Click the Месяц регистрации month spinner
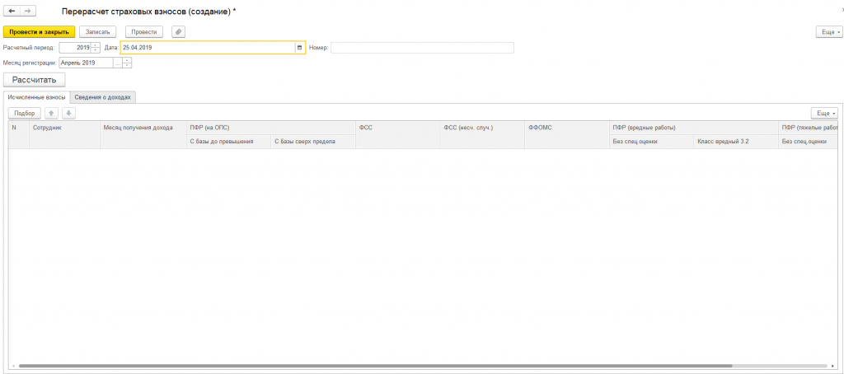The image size is (844, 374). point(127,63)
